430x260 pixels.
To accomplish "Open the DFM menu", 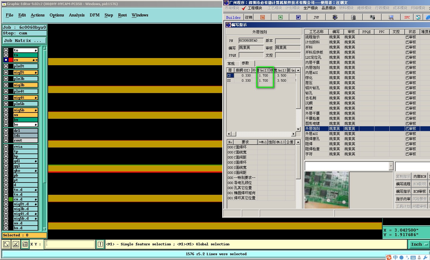I will pyautogui.click(x=95, y=15).
